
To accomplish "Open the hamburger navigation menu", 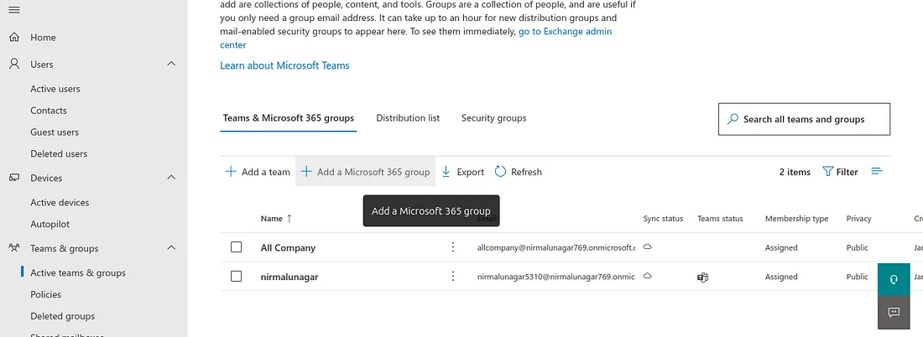I will pos(14,9).
